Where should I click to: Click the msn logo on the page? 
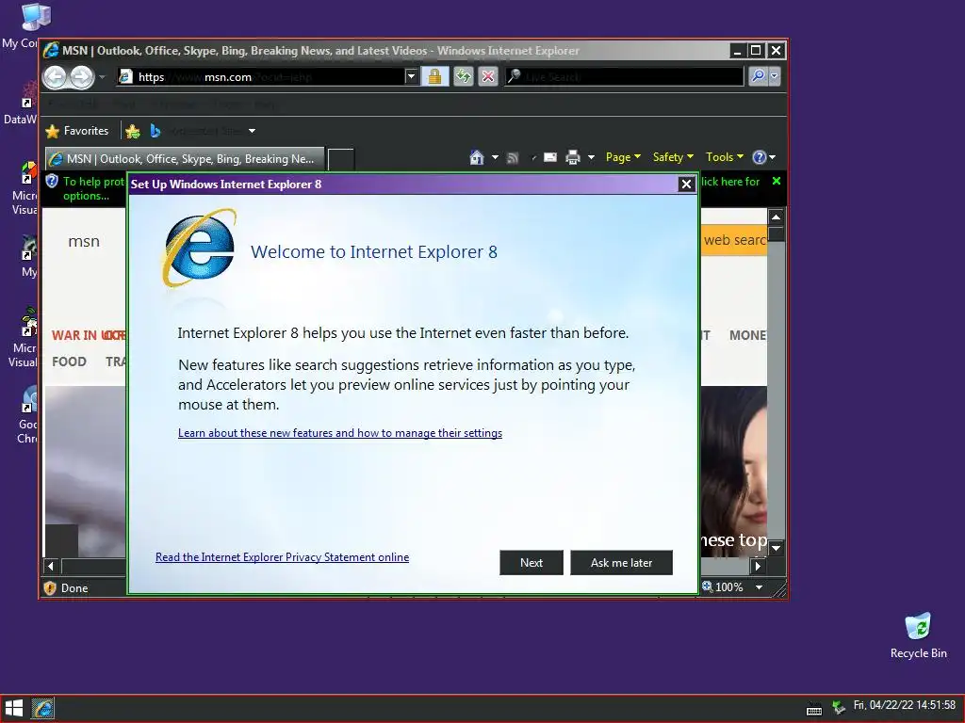pyautogui.click(x=84, y=242)
